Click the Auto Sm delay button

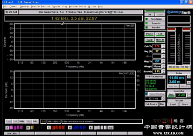click(x=173, y=86)
